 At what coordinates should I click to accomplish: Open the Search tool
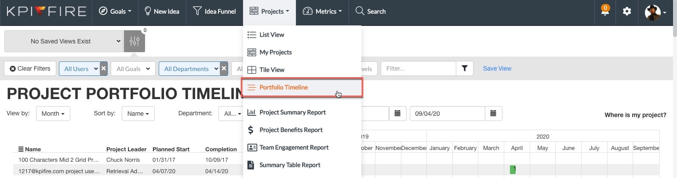[370, 12]
